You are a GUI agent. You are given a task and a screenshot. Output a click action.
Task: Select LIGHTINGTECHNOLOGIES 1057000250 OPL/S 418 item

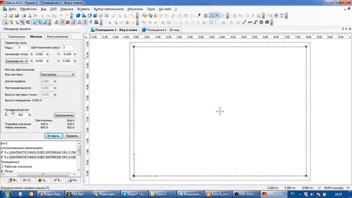40,157
